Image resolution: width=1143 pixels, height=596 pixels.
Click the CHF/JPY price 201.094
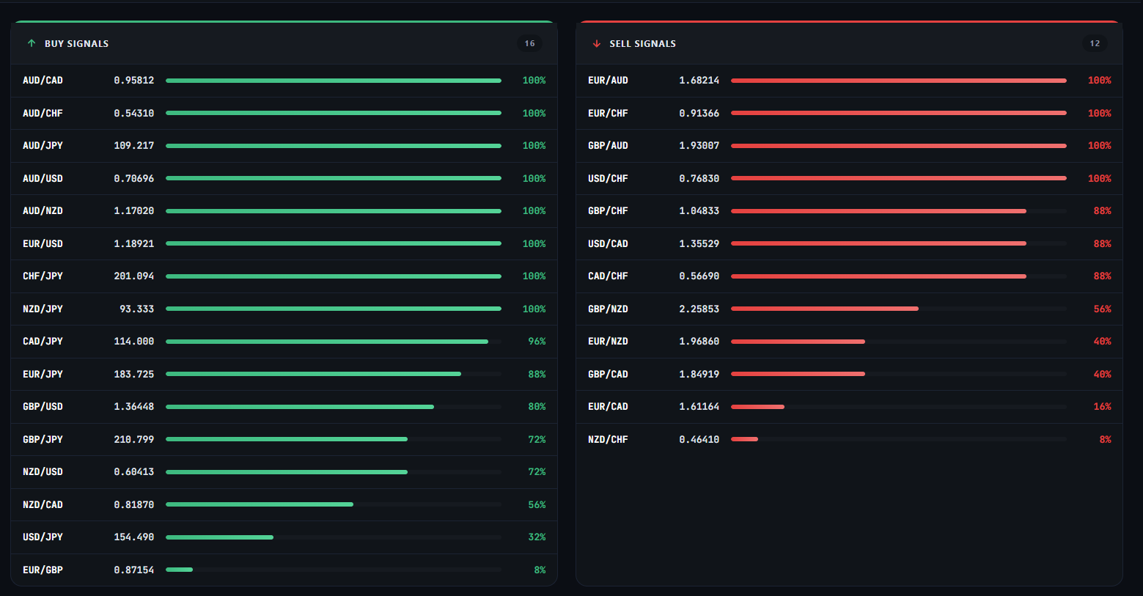(x=133, y=276)
